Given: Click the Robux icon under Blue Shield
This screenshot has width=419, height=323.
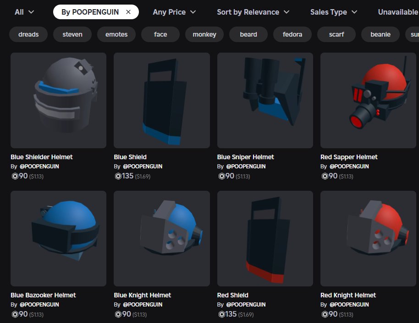Looking at the screenshot, I should click(x=118, y=176).
